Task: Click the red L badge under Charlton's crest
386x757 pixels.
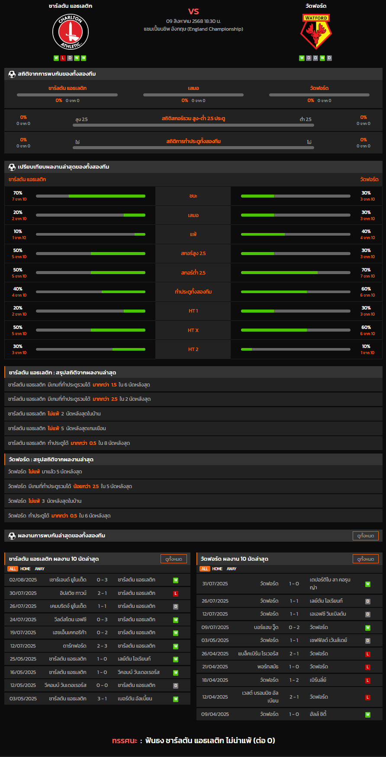Action: coord(63,58)
